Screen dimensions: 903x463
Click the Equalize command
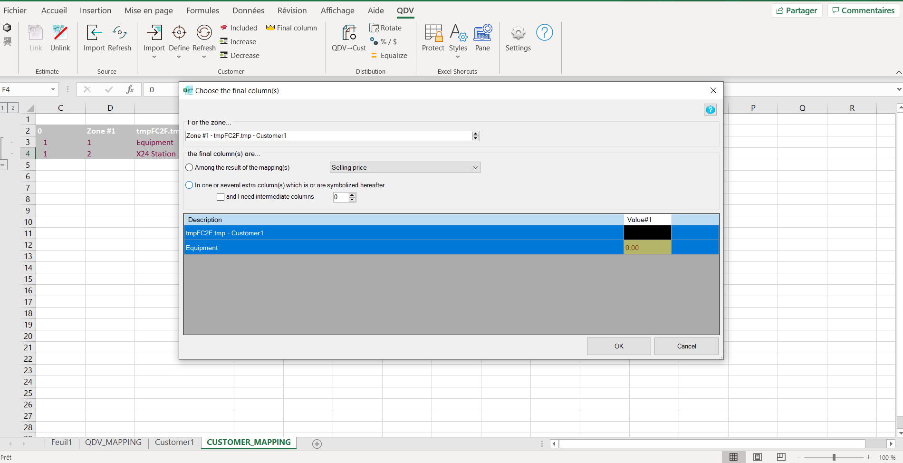point(389,56)
